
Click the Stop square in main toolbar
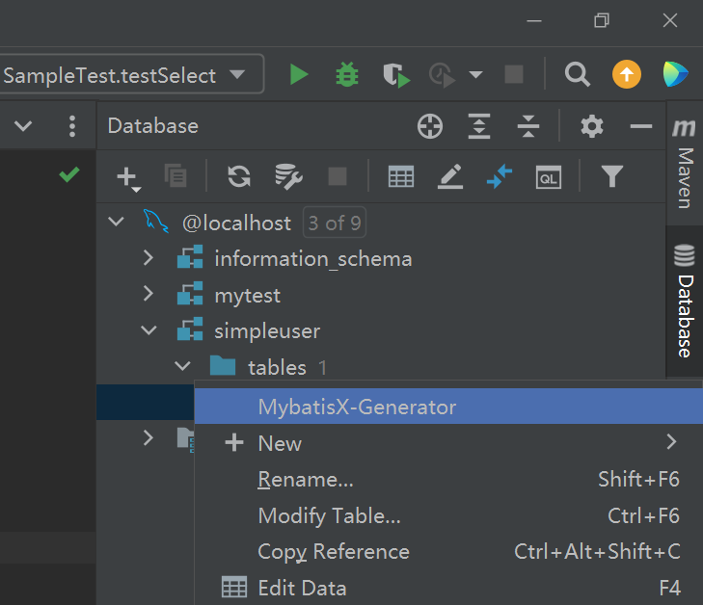coord(514,74)
